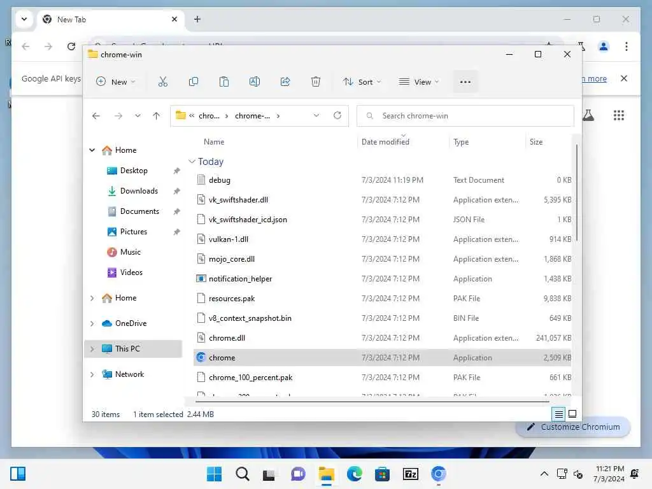This screenshot has width=652, height=489.
Task: Switch to large thumbnails view icon
Action: click(572, 414)
